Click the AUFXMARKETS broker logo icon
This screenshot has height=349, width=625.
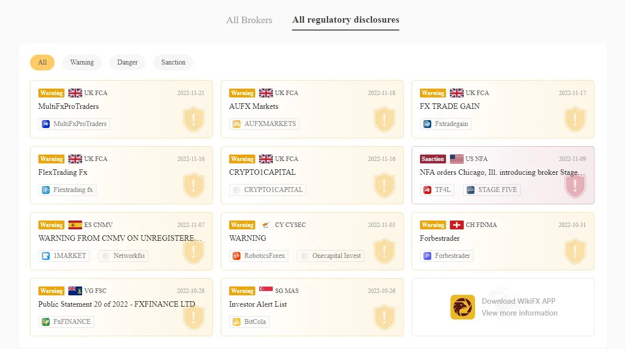(x=237, y=124)
